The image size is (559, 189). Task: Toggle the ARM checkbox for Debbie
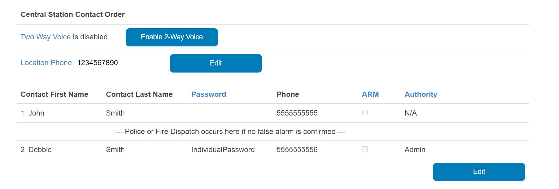tap(365, 149)
